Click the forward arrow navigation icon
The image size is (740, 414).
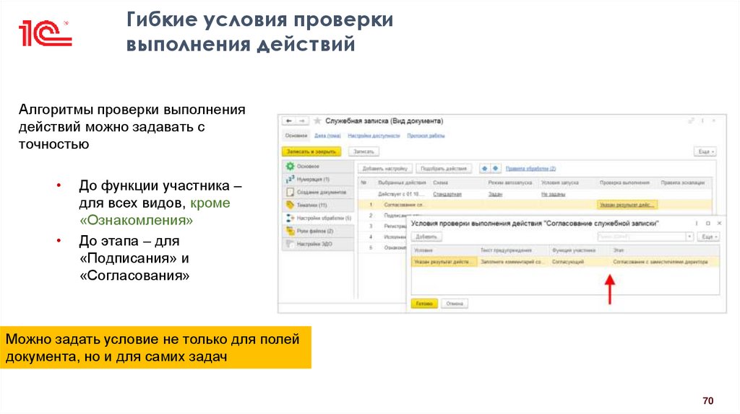pyautogui.click(x=303, y=121)
